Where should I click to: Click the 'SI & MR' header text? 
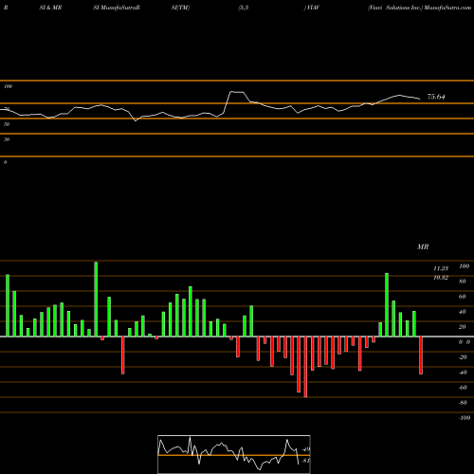50,8
